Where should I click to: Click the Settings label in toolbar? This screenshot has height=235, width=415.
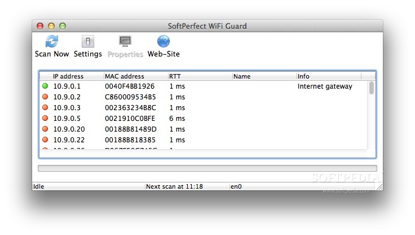[x=88, y=54]
